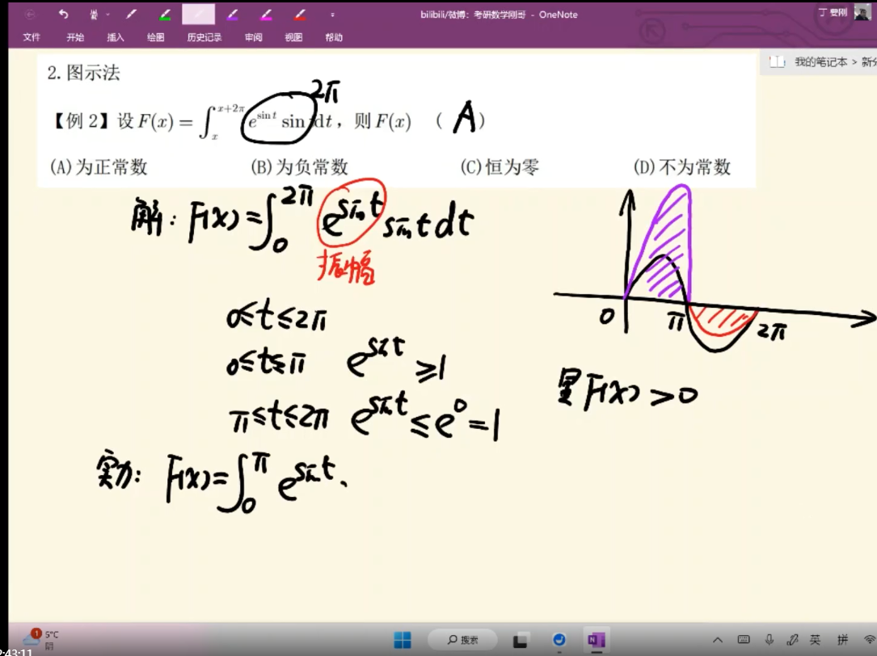Select the green highlighter pen
The image size is (877, 656).
point(165,15)
